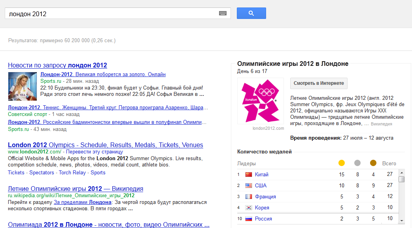The image size is (412, 228).
Task: Open Олимпиада 2012 в Лондоне news result
Action: 108,224
